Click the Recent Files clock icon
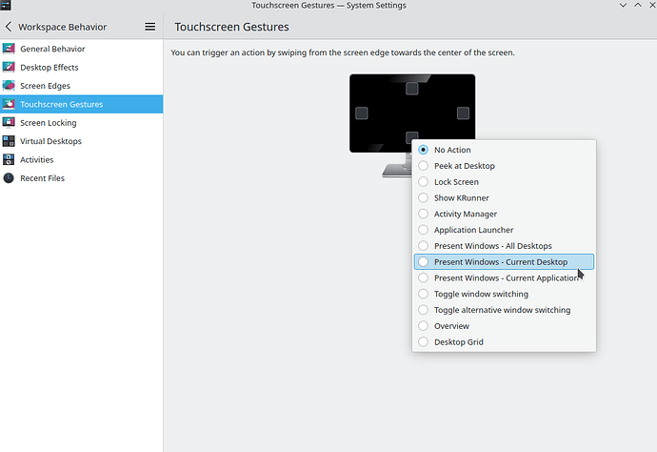 (10, 178)
